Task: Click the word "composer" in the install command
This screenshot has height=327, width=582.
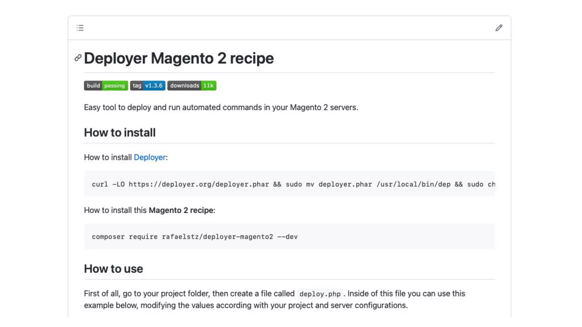Action: pos(108,237)
